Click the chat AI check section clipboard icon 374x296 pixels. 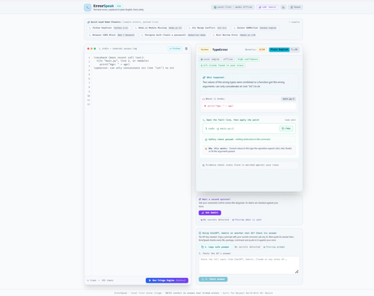(200, 233)
